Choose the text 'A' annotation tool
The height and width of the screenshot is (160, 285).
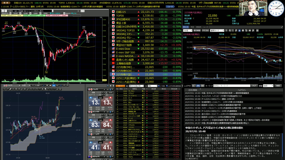pos(42,89)
